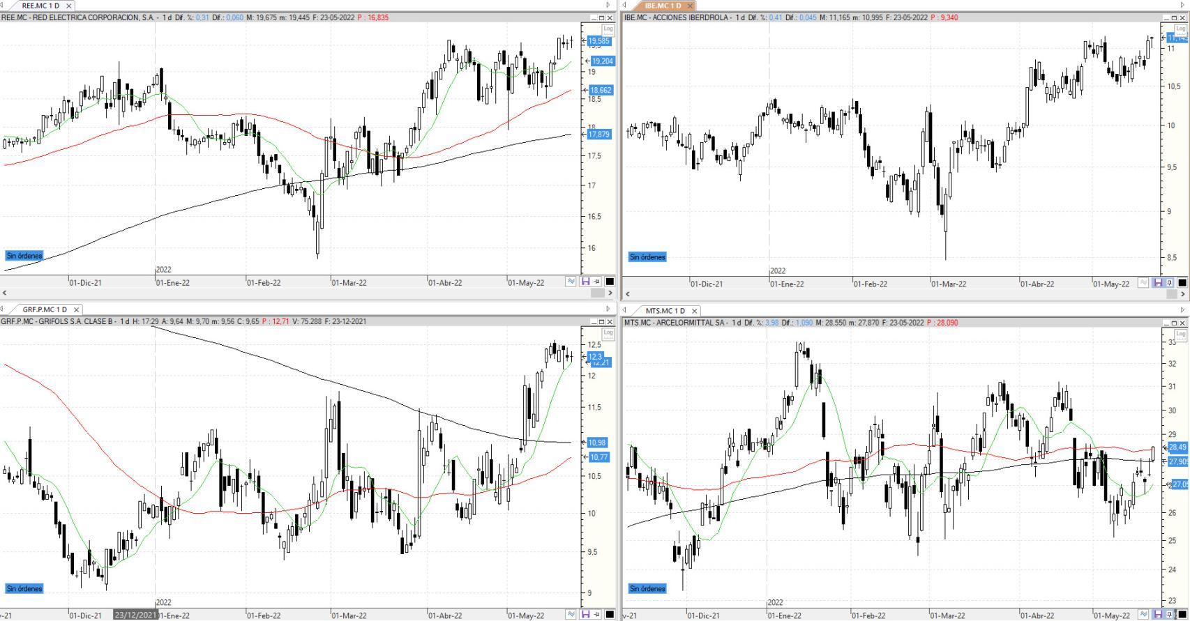Click the IBE.MC horizontal scrollbar right arrow
Viewport: 1190px width, 621px height.
(1183, 294)
